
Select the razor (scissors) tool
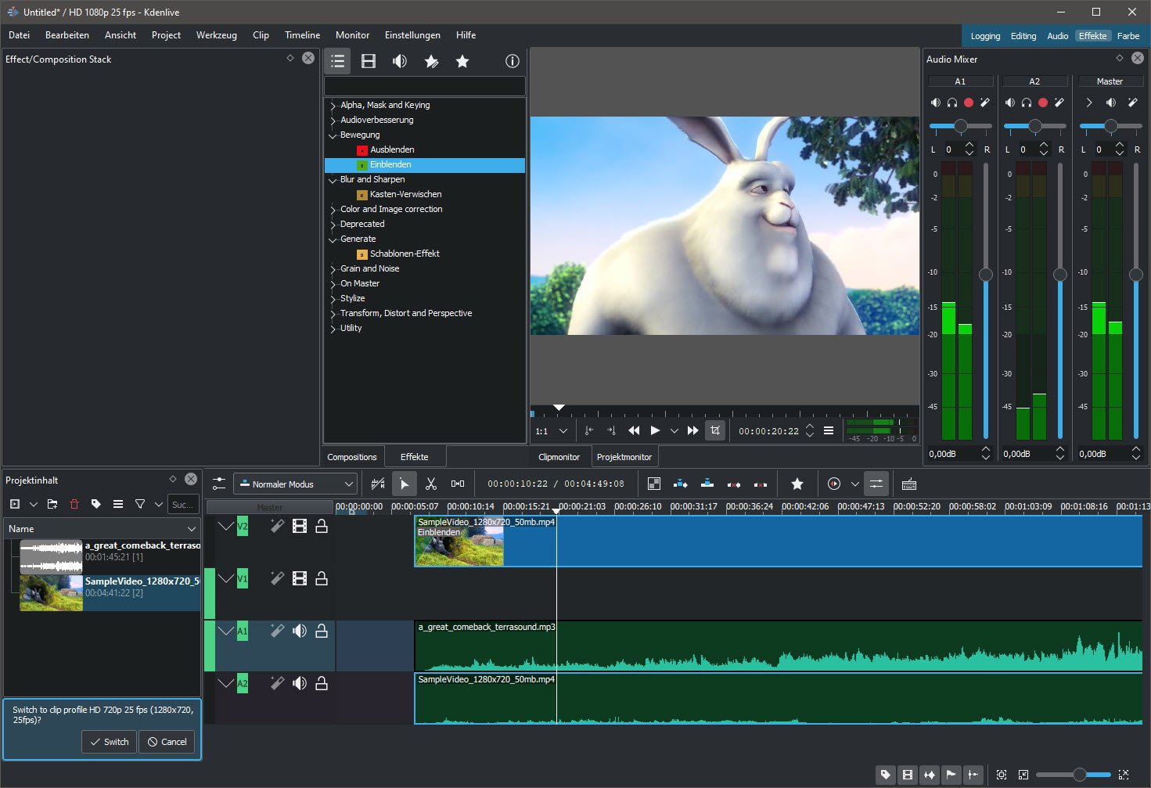point(431,484)
